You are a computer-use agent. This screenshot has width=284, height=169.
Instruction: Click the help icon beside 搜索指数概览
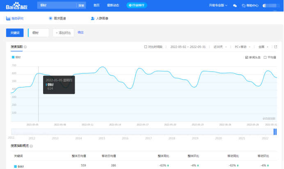31,146
